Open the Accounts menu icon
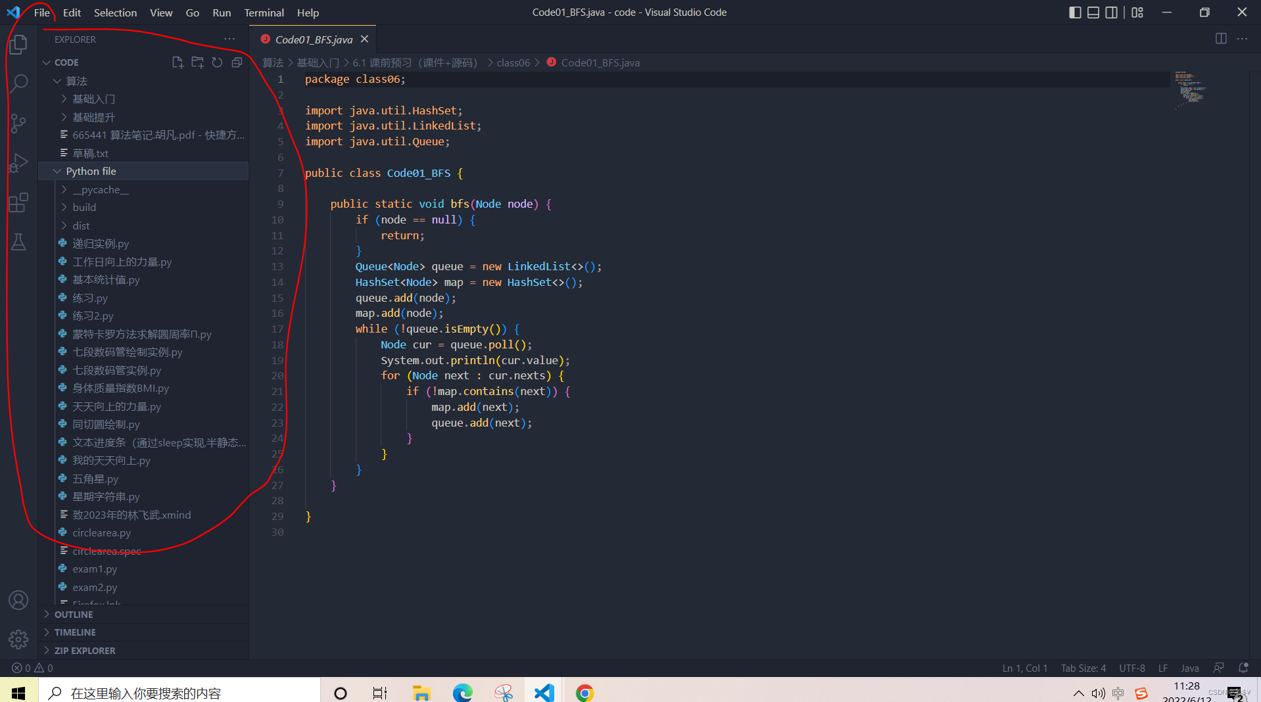 click(x=18, y=600)
